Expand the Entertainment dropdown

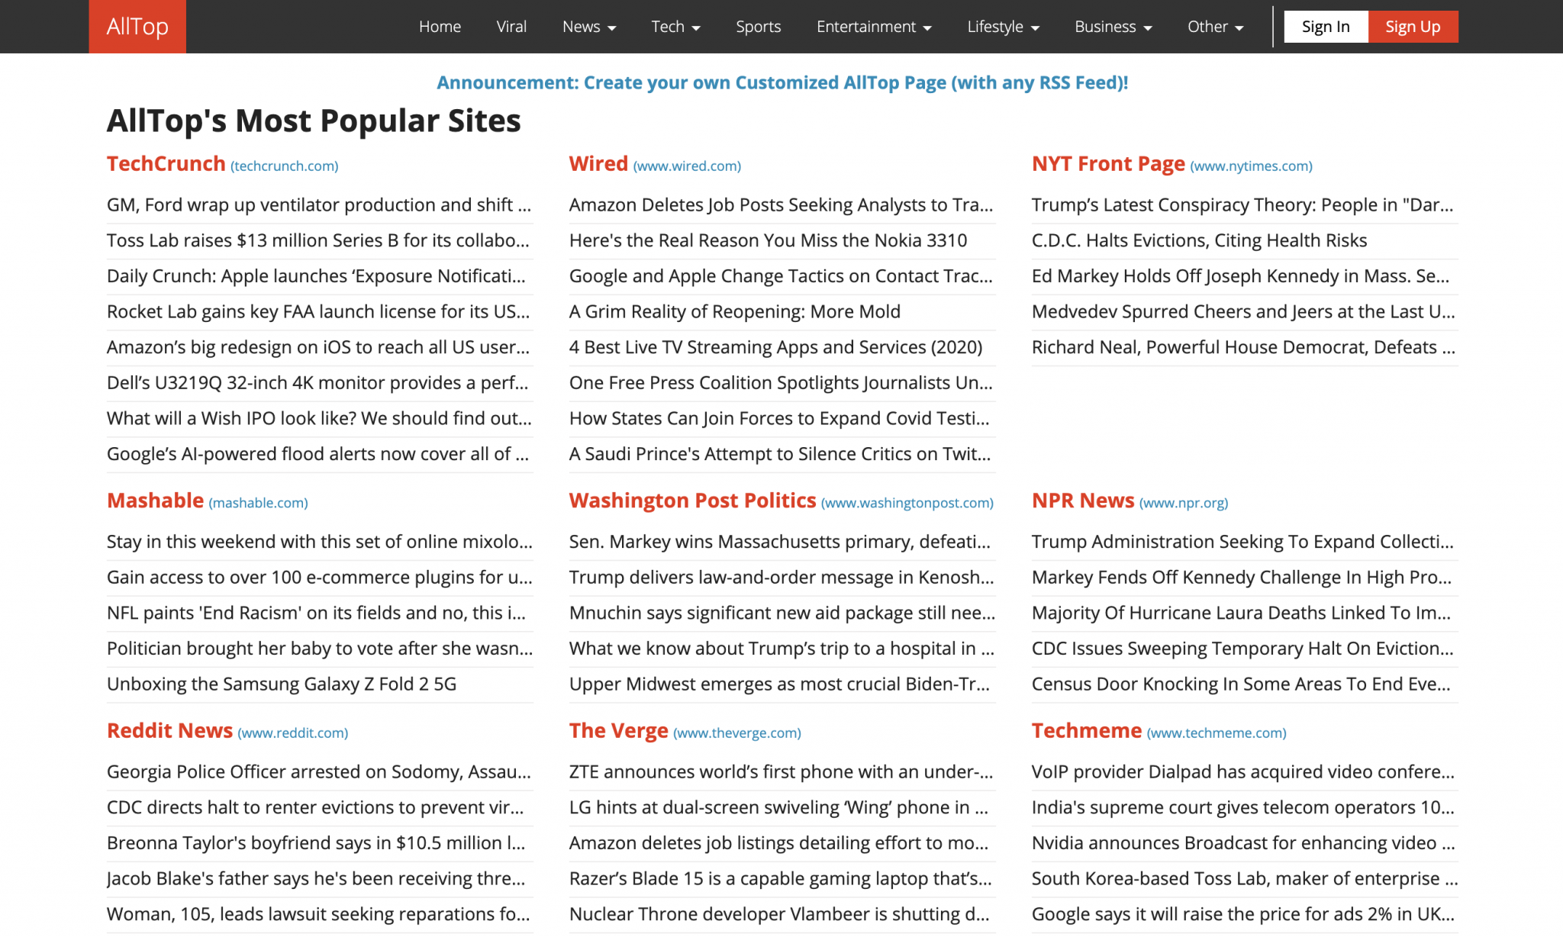(x=874, y=27)
